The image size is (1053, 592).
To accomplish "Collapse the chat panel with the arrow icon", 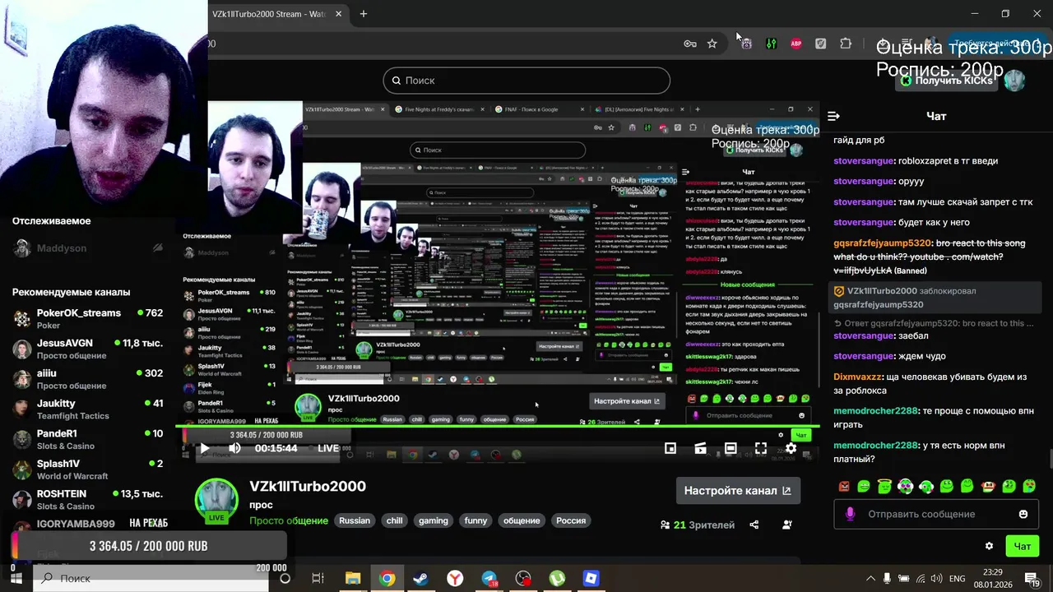I will [x=833, y=116].
